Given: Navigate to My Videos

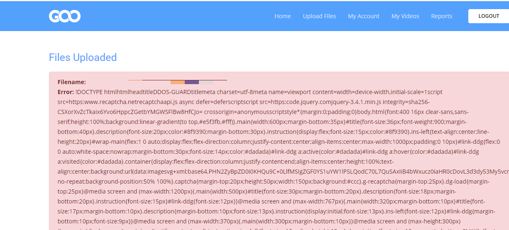Looking at the screenshot, I should click(405, 16).
